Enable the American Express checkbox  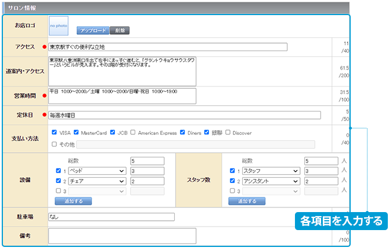[134, 132]
